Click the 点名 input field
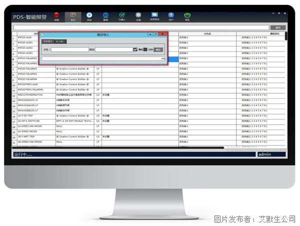Screen dimensions: 300x226 [69, 49]
